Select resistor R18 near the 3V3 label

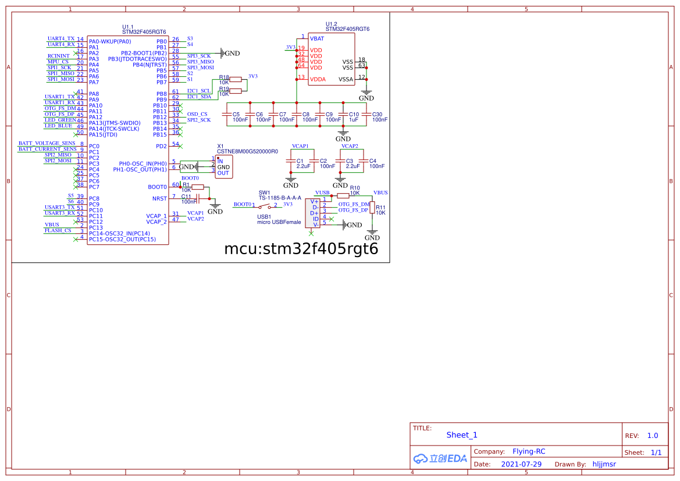[236, 79]
